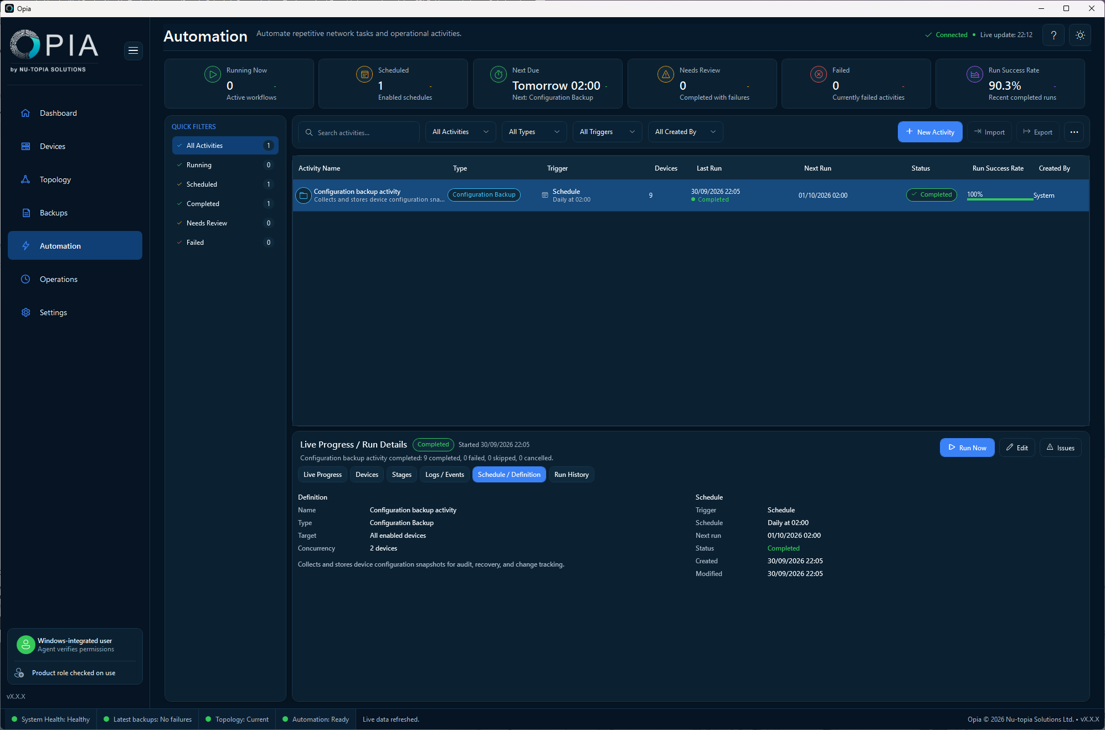Click the New Activity button

(x=930, y=132)
